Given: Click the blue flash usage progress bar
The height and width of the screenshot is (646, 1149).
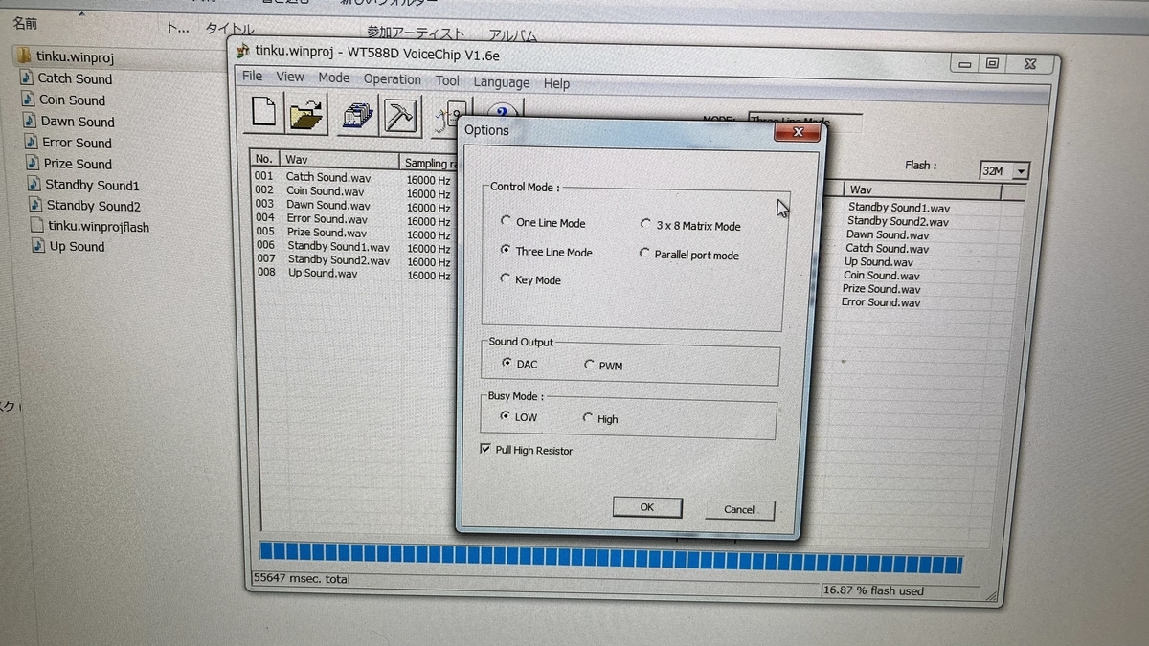Looking at the screenshot, I should click(611, 557).
